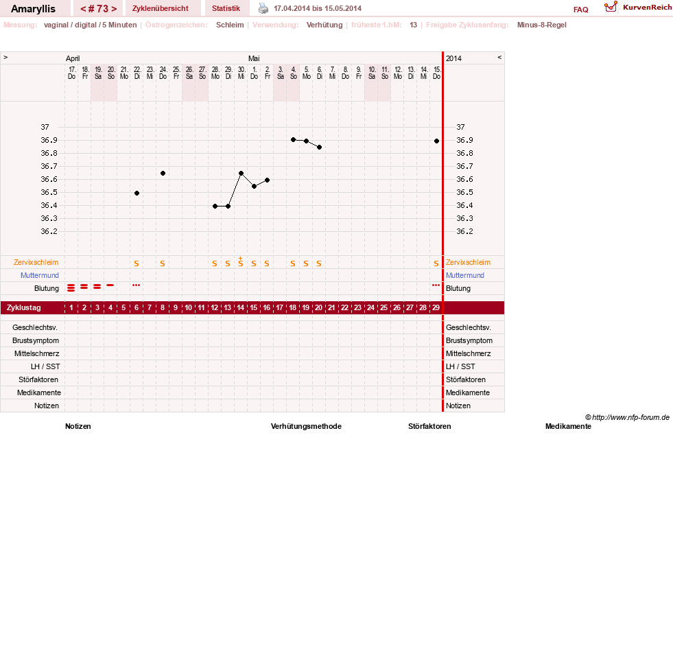This screenshot has height=645, width=673.
Task: Click the Verhütung setting value
Action: 324,25
